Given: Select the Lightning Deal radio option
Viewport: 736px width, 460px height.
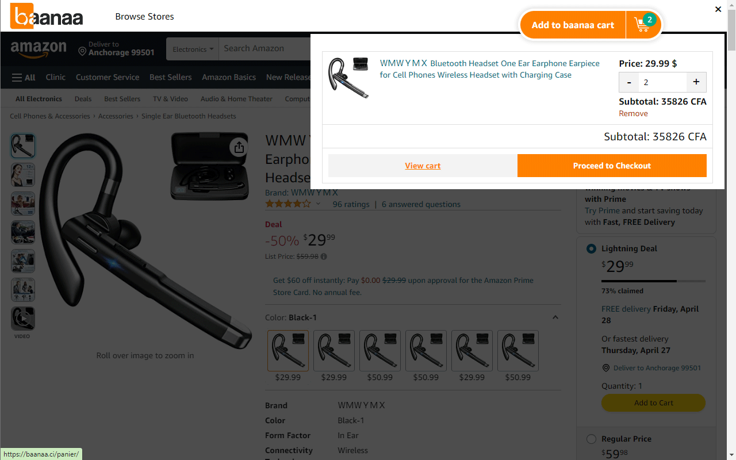Looking at the screenshot, I should point(591,249).
